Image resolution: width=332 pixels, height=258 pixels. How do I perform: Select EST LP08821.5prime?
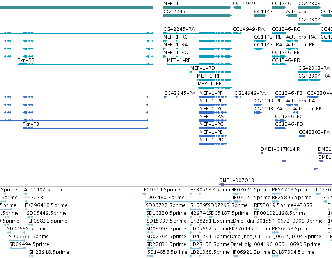[x=91, y=225]
